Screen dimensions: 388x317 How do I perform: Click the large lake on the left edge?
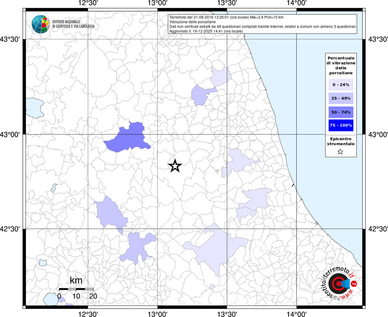(34, 107)
